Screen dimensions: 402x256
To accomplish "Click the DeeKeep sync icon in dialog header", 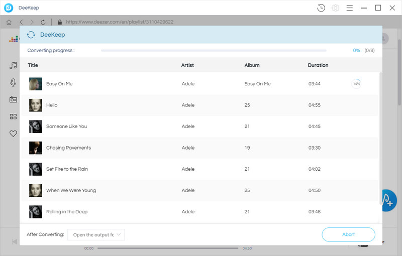I will coord(31,35).
